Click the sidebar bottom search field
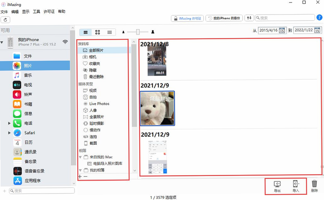324x200 pixels. pos(42,191)
